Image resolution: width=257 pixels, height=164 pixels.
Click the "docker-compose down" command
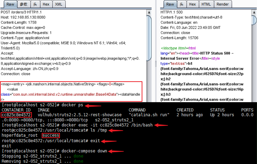click(84, 151)
